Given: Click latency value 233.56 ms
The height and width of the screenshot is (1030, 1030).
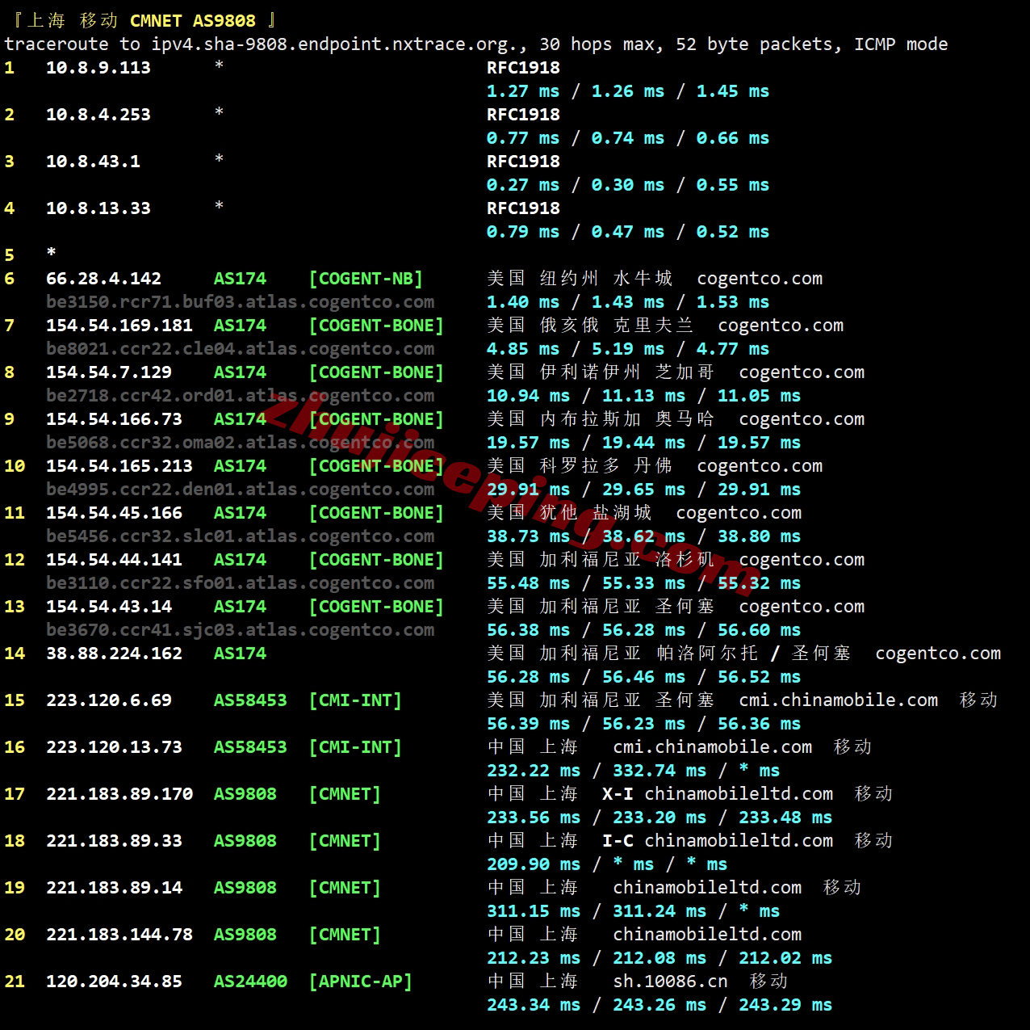Looking at the screenshot, I should [x=534, y=818].
